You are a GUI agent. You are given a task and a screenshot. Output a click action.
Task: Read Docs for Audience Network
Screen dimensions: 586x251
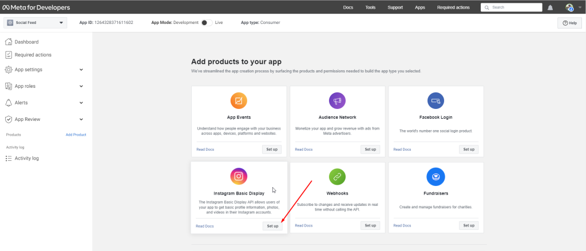[303, 149]
